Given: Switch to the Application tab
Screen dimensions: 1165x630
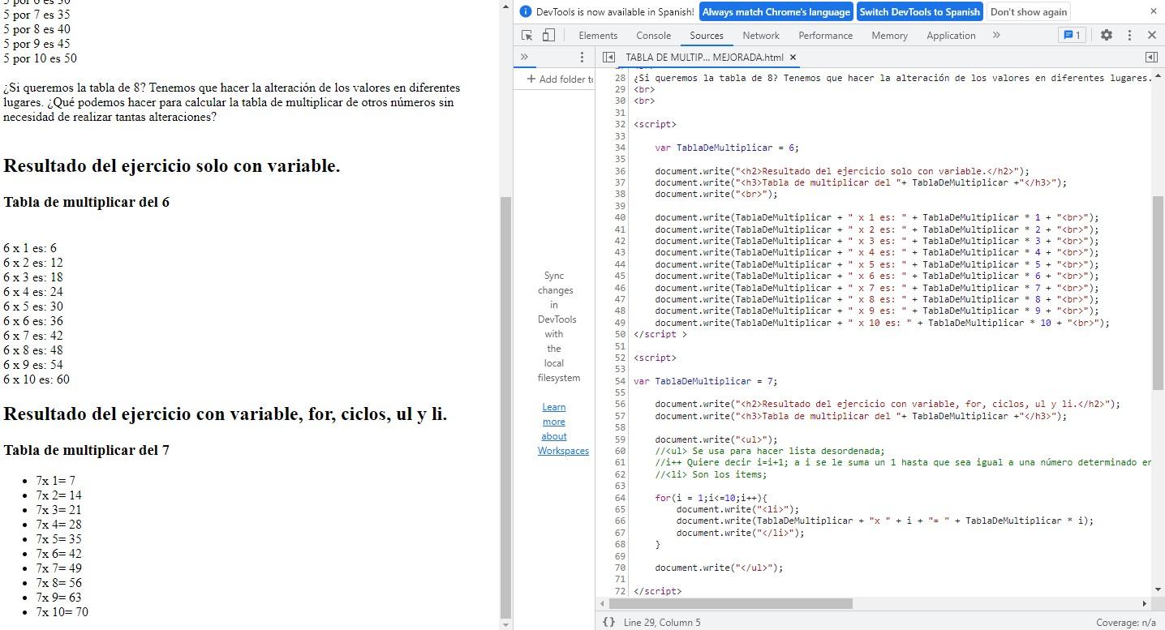Looking at the screenshot, I should [951, 35].
